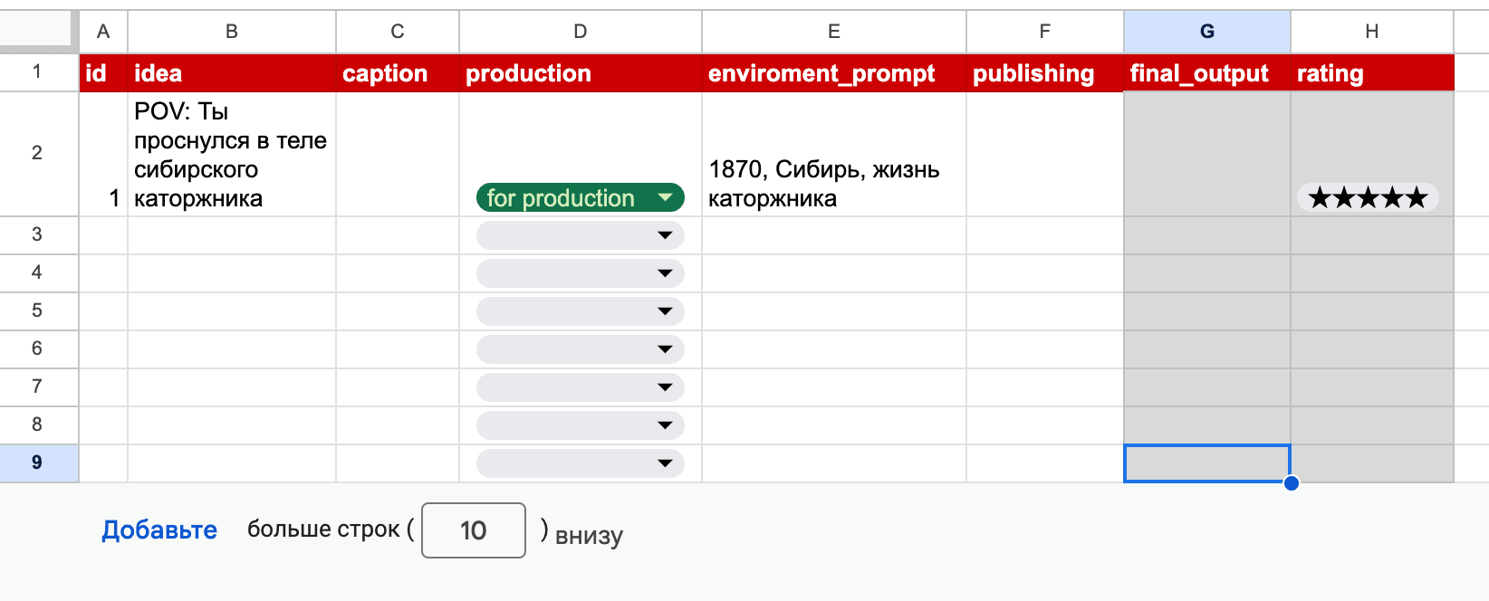Screen dimensions: 1489x601
Task: Click the five-star rating chip
Action: [1368, 197]
